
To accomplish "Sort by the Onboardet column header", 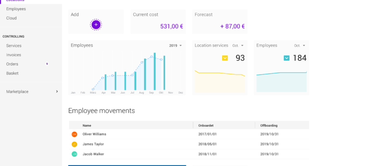I will tap(206, 125).
